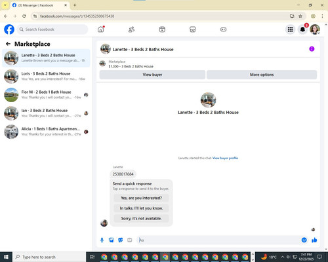Click the Windows taskbar search box

pos(49,257)
